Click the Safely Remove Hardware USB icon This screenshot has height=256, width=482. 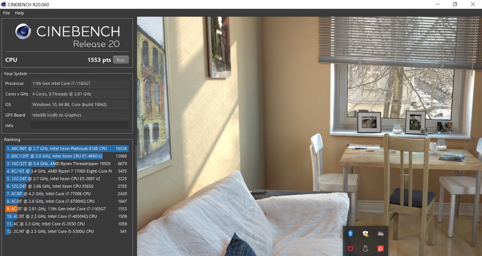[366, 249]
